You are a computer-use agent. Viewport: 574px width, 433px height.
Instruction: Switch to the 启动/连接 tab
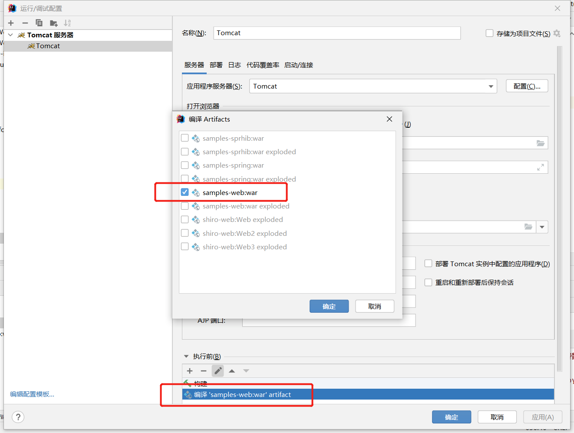click(299, 65)
